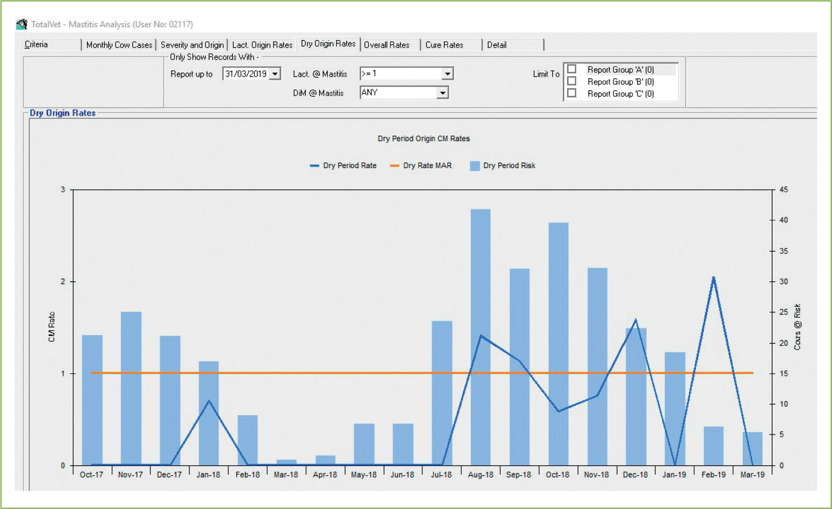Open the Criteria tab

click(x=51, y=45)
